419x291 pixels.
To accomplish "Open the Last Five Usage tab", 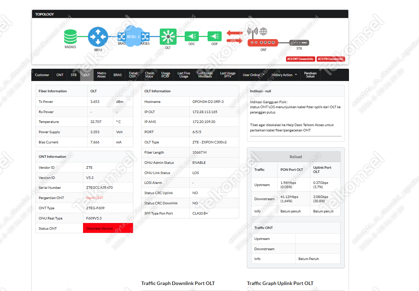I will point(184,75).
